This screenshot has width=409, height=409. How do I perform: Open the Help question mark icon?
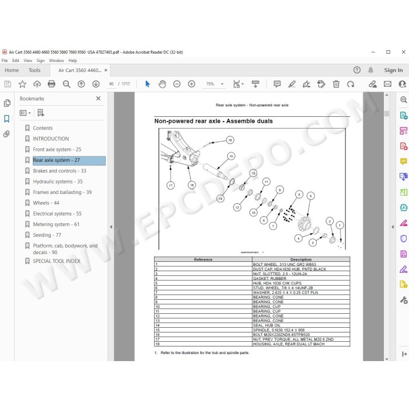pos(357,70)
